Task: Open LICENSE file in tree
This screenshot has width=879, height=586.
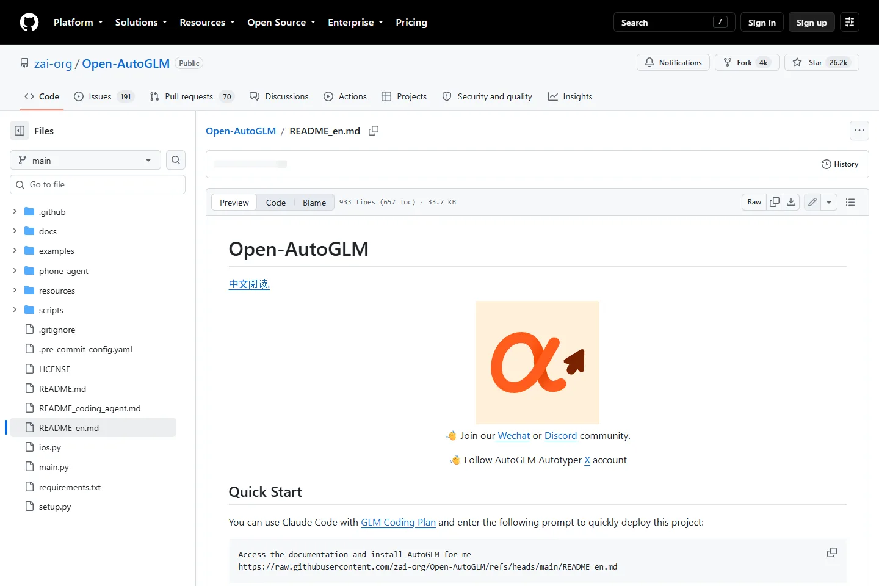Action: point(54,369)
